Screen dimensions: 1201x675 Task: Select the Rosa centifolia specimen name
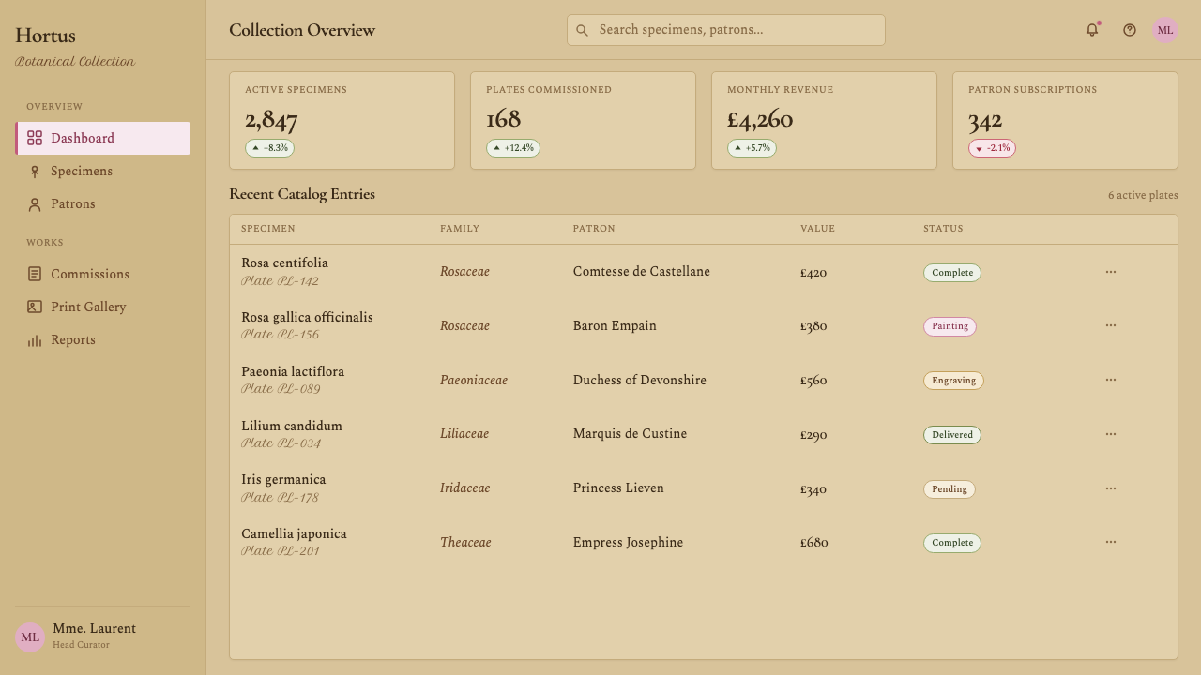tap(284, 263)
